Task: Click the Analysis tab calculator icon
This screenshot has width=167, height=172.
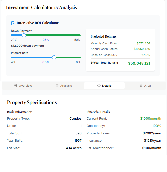Action: 57,86
